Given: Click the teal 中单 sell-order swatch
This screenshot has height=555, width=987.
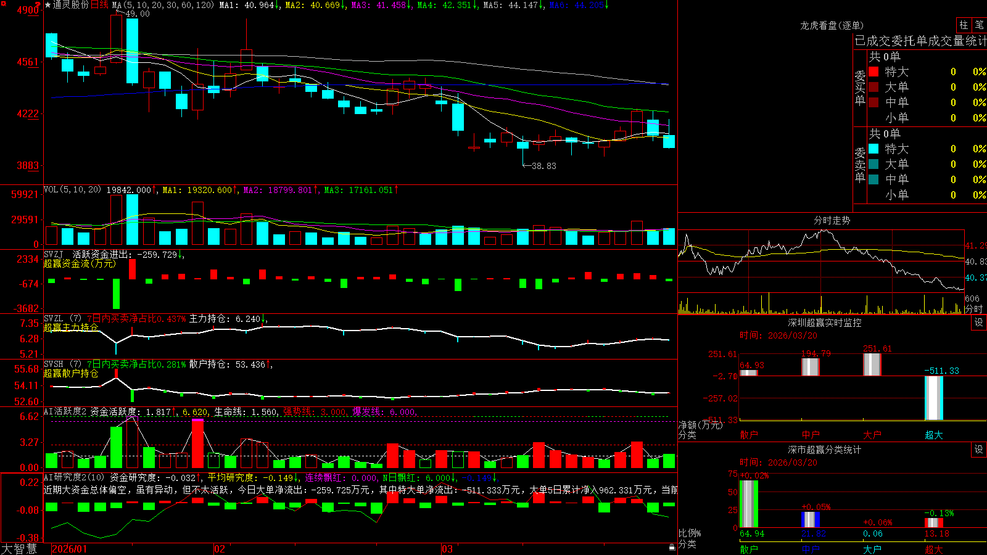Looking at the screenshot, I should [x=873, y=179].
